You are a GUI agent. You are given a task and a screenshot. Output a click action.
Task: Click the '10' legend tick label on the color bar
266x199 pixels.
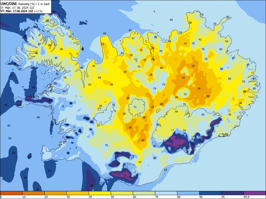point(24,197)
